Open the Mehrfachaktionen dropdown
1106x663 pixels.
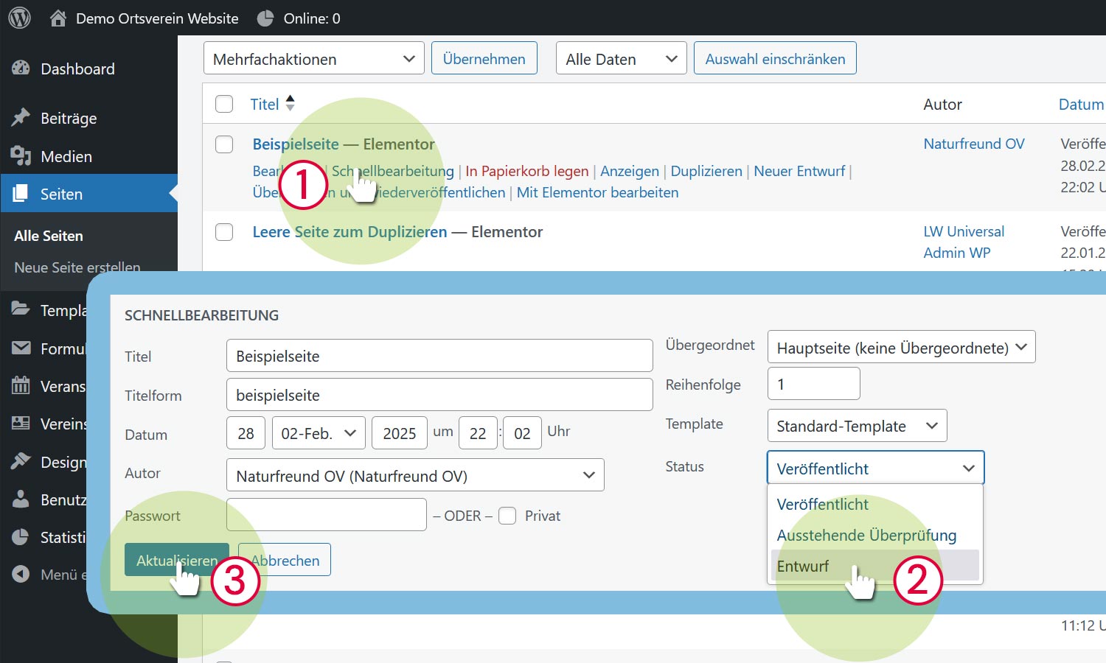(313, 59)
